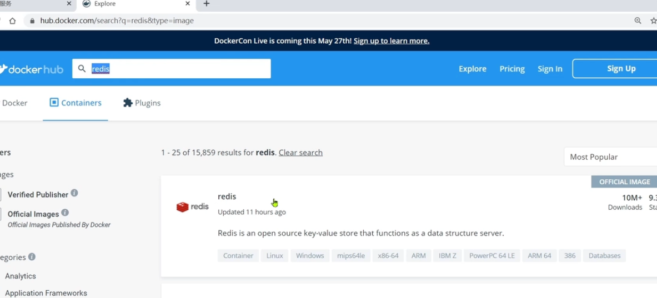Switch to the Plugins tab
657x298 pixels.
pyautogui.click(x=142, y=103)
